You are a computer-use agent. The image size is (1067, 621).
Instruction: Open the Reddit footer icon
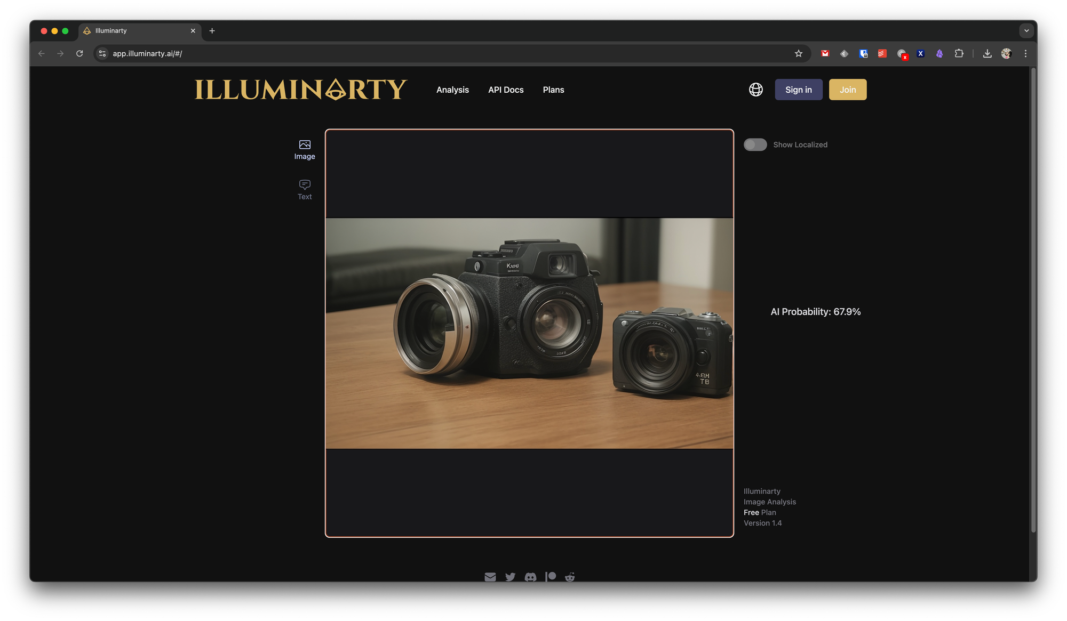[x=570, y=577]
